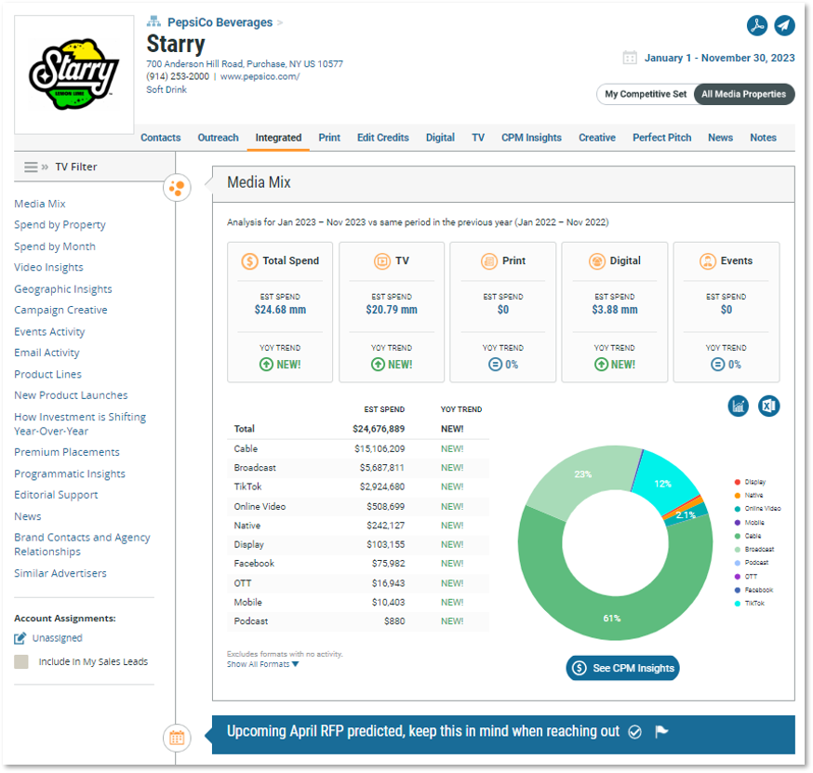The image size is (813, 773).
Task: Click the orange dots Media Mix marker
Action: pyautogui.click(x=177, y=187)
